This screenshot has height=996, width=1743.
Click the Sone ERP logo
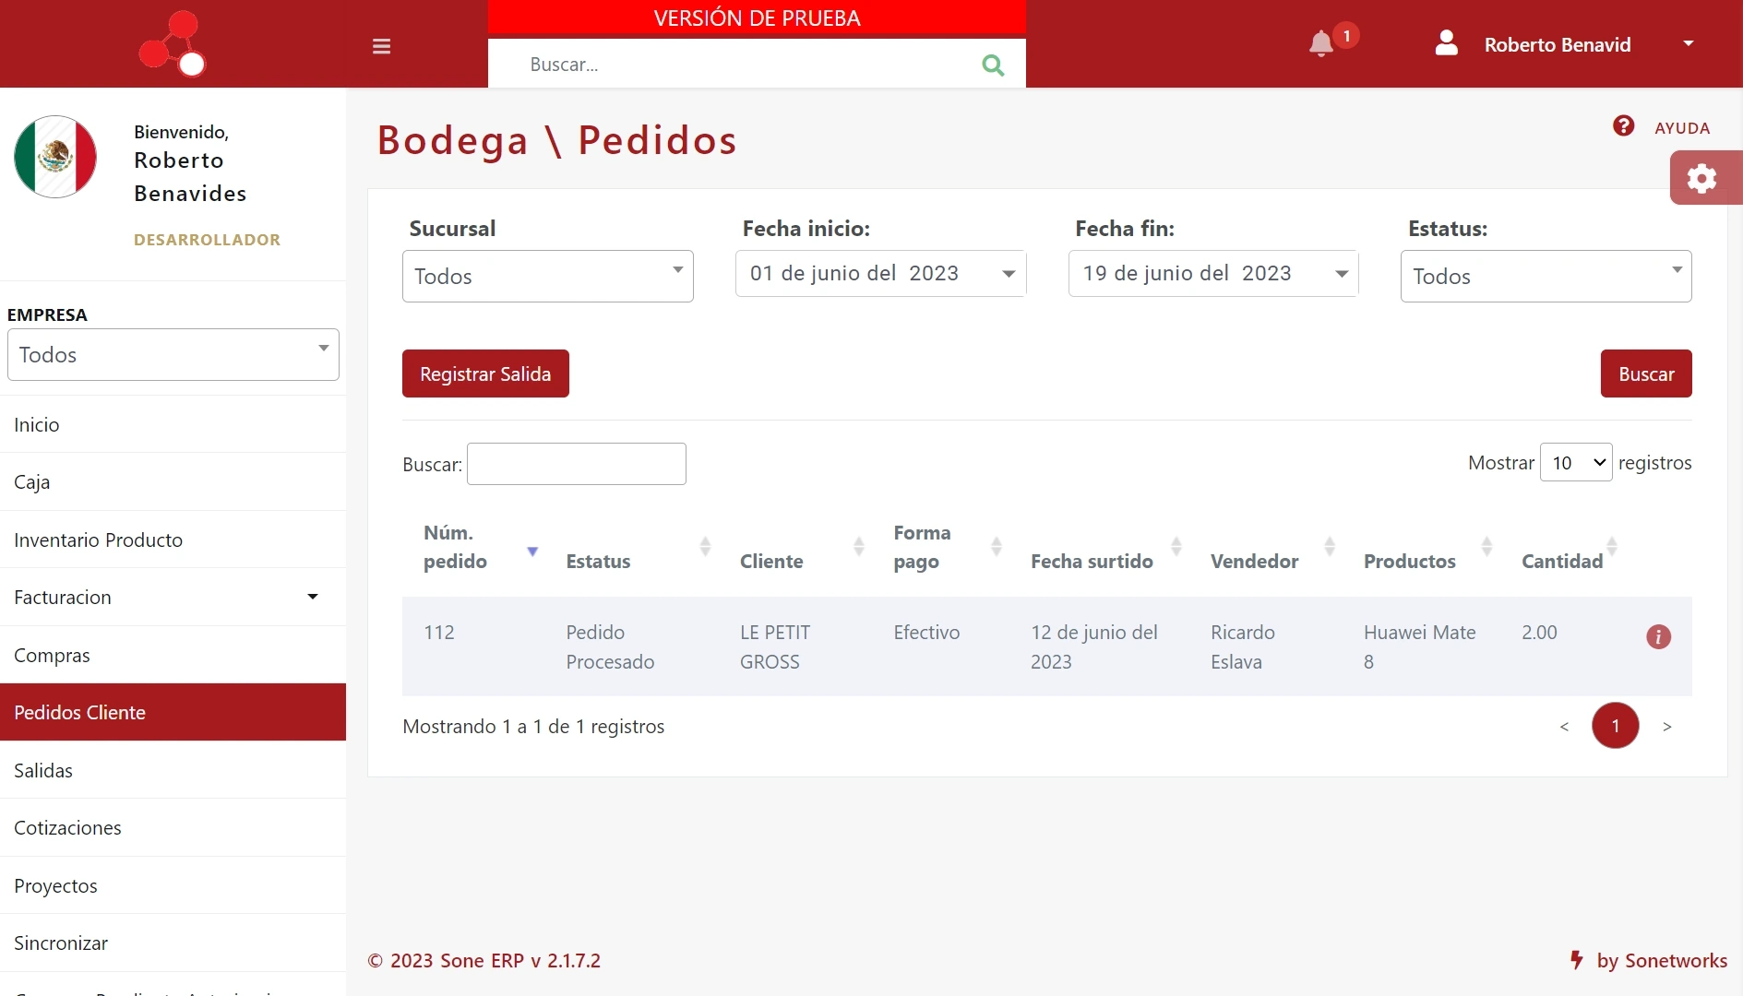click(173, 43)
